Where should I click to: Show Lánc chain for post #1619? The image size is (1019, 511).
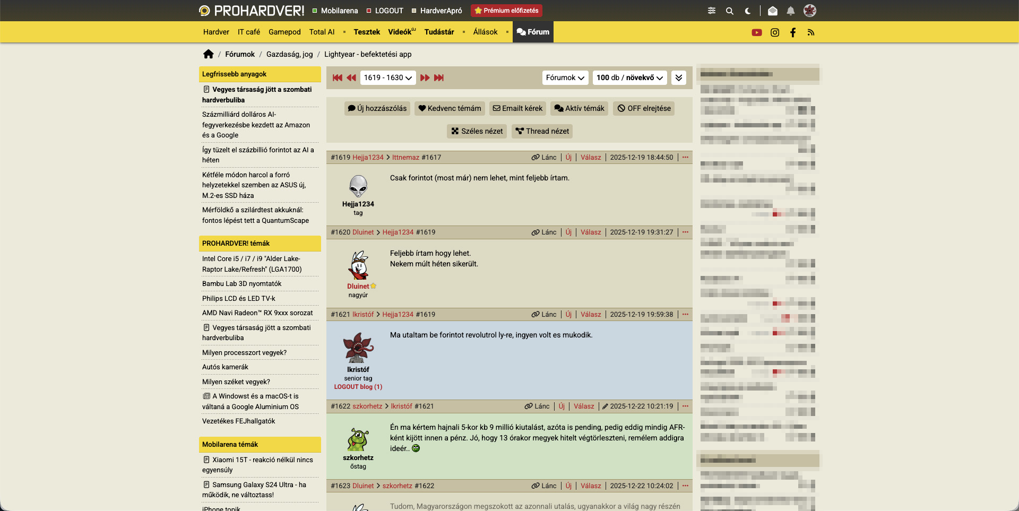tap(544, 157)
